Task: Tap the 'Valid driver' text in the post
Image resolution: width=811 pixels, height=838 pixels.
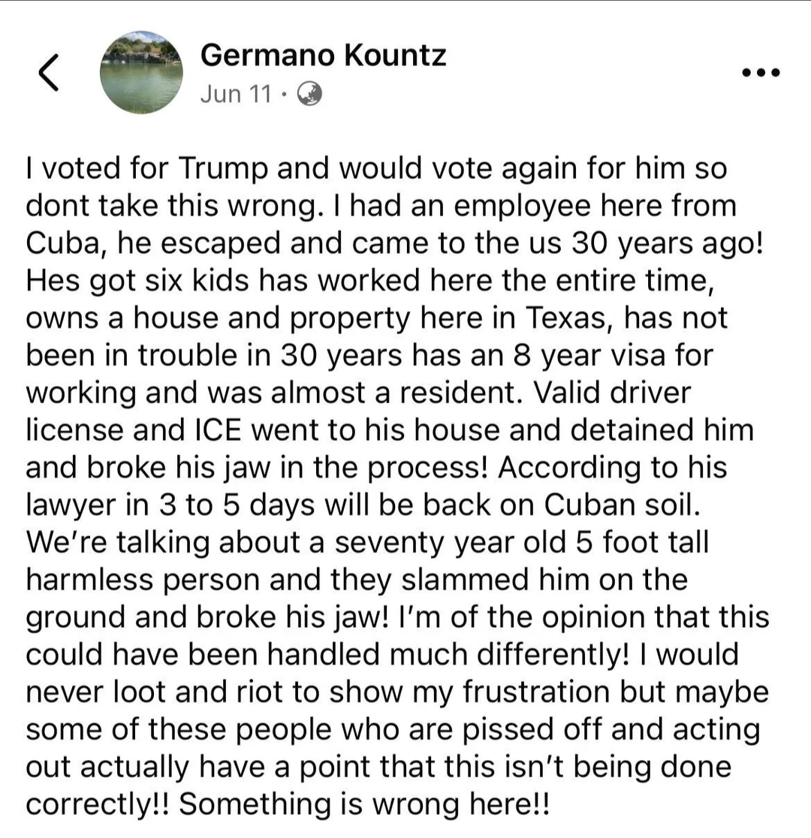Action: 612,393
